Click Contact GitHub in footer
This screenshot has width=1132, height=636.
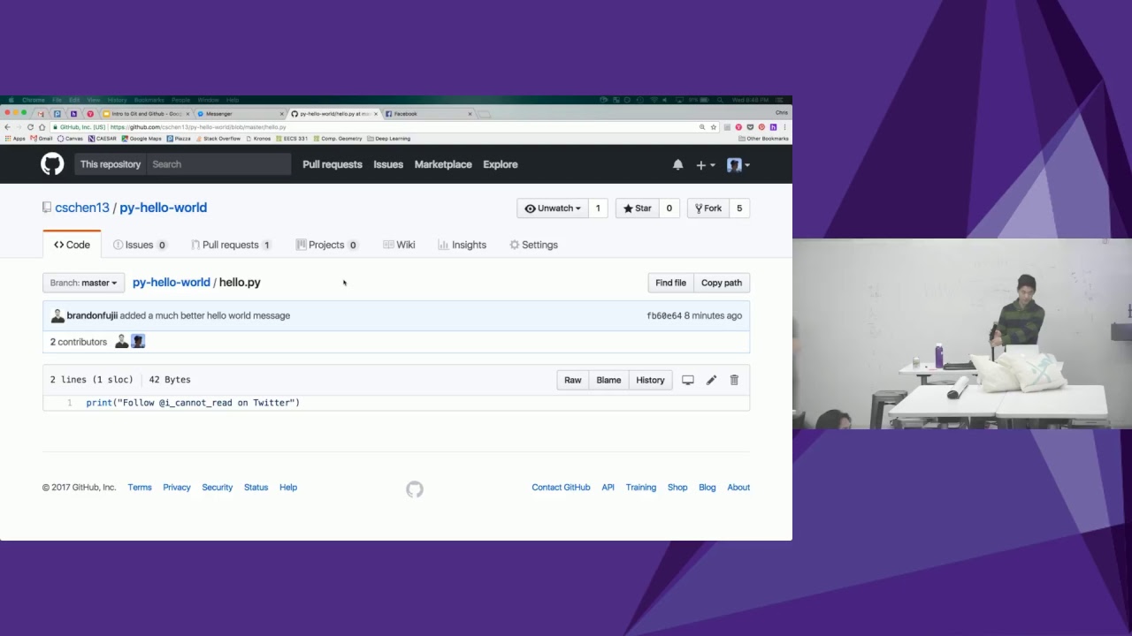point(561,488)
